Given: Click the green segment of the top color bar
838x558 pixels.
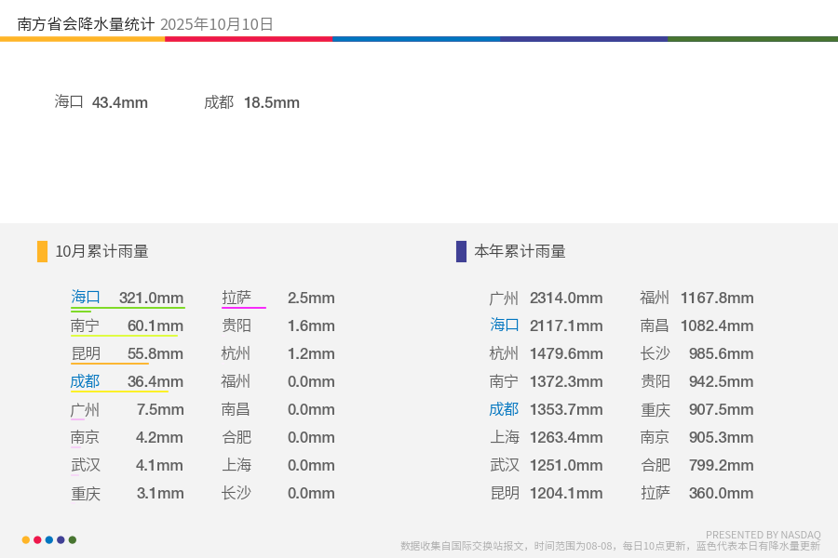Looking at the screenshot, I should coord(752,39).
